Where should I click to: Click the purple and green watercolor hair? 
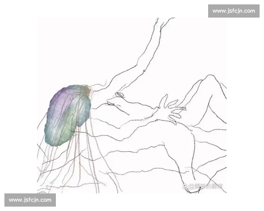pos(67,114)
